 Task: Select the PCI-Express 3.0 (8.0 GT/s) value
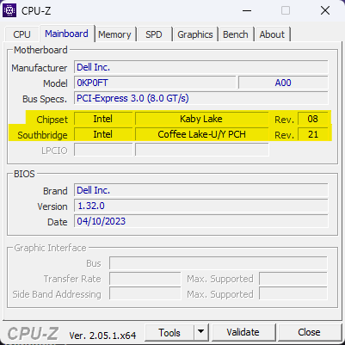201,98
